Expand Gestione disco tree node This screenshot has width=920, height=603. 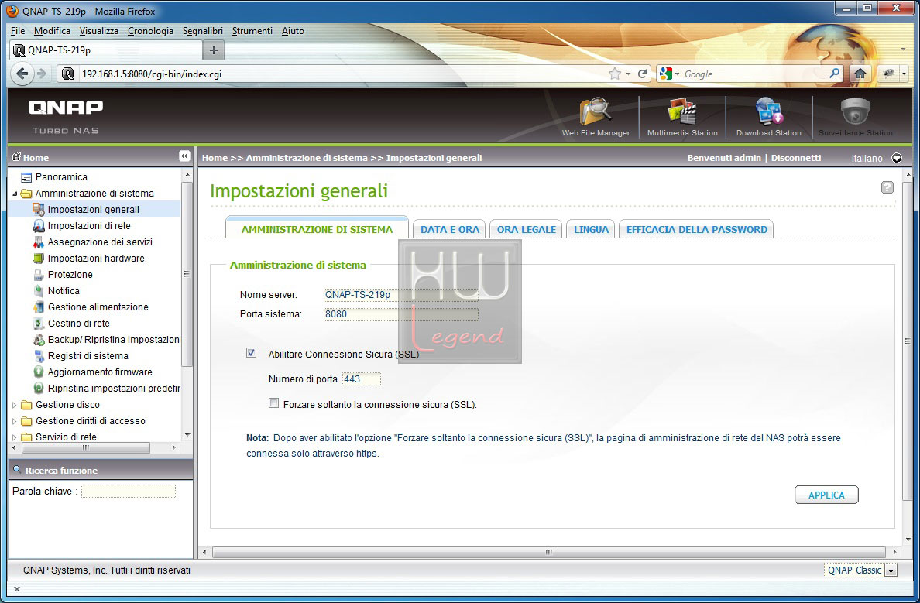(15, 405)
